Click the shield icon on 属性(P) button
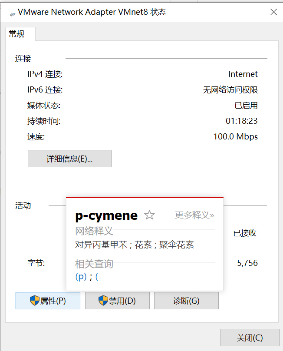 pos(34,301)
